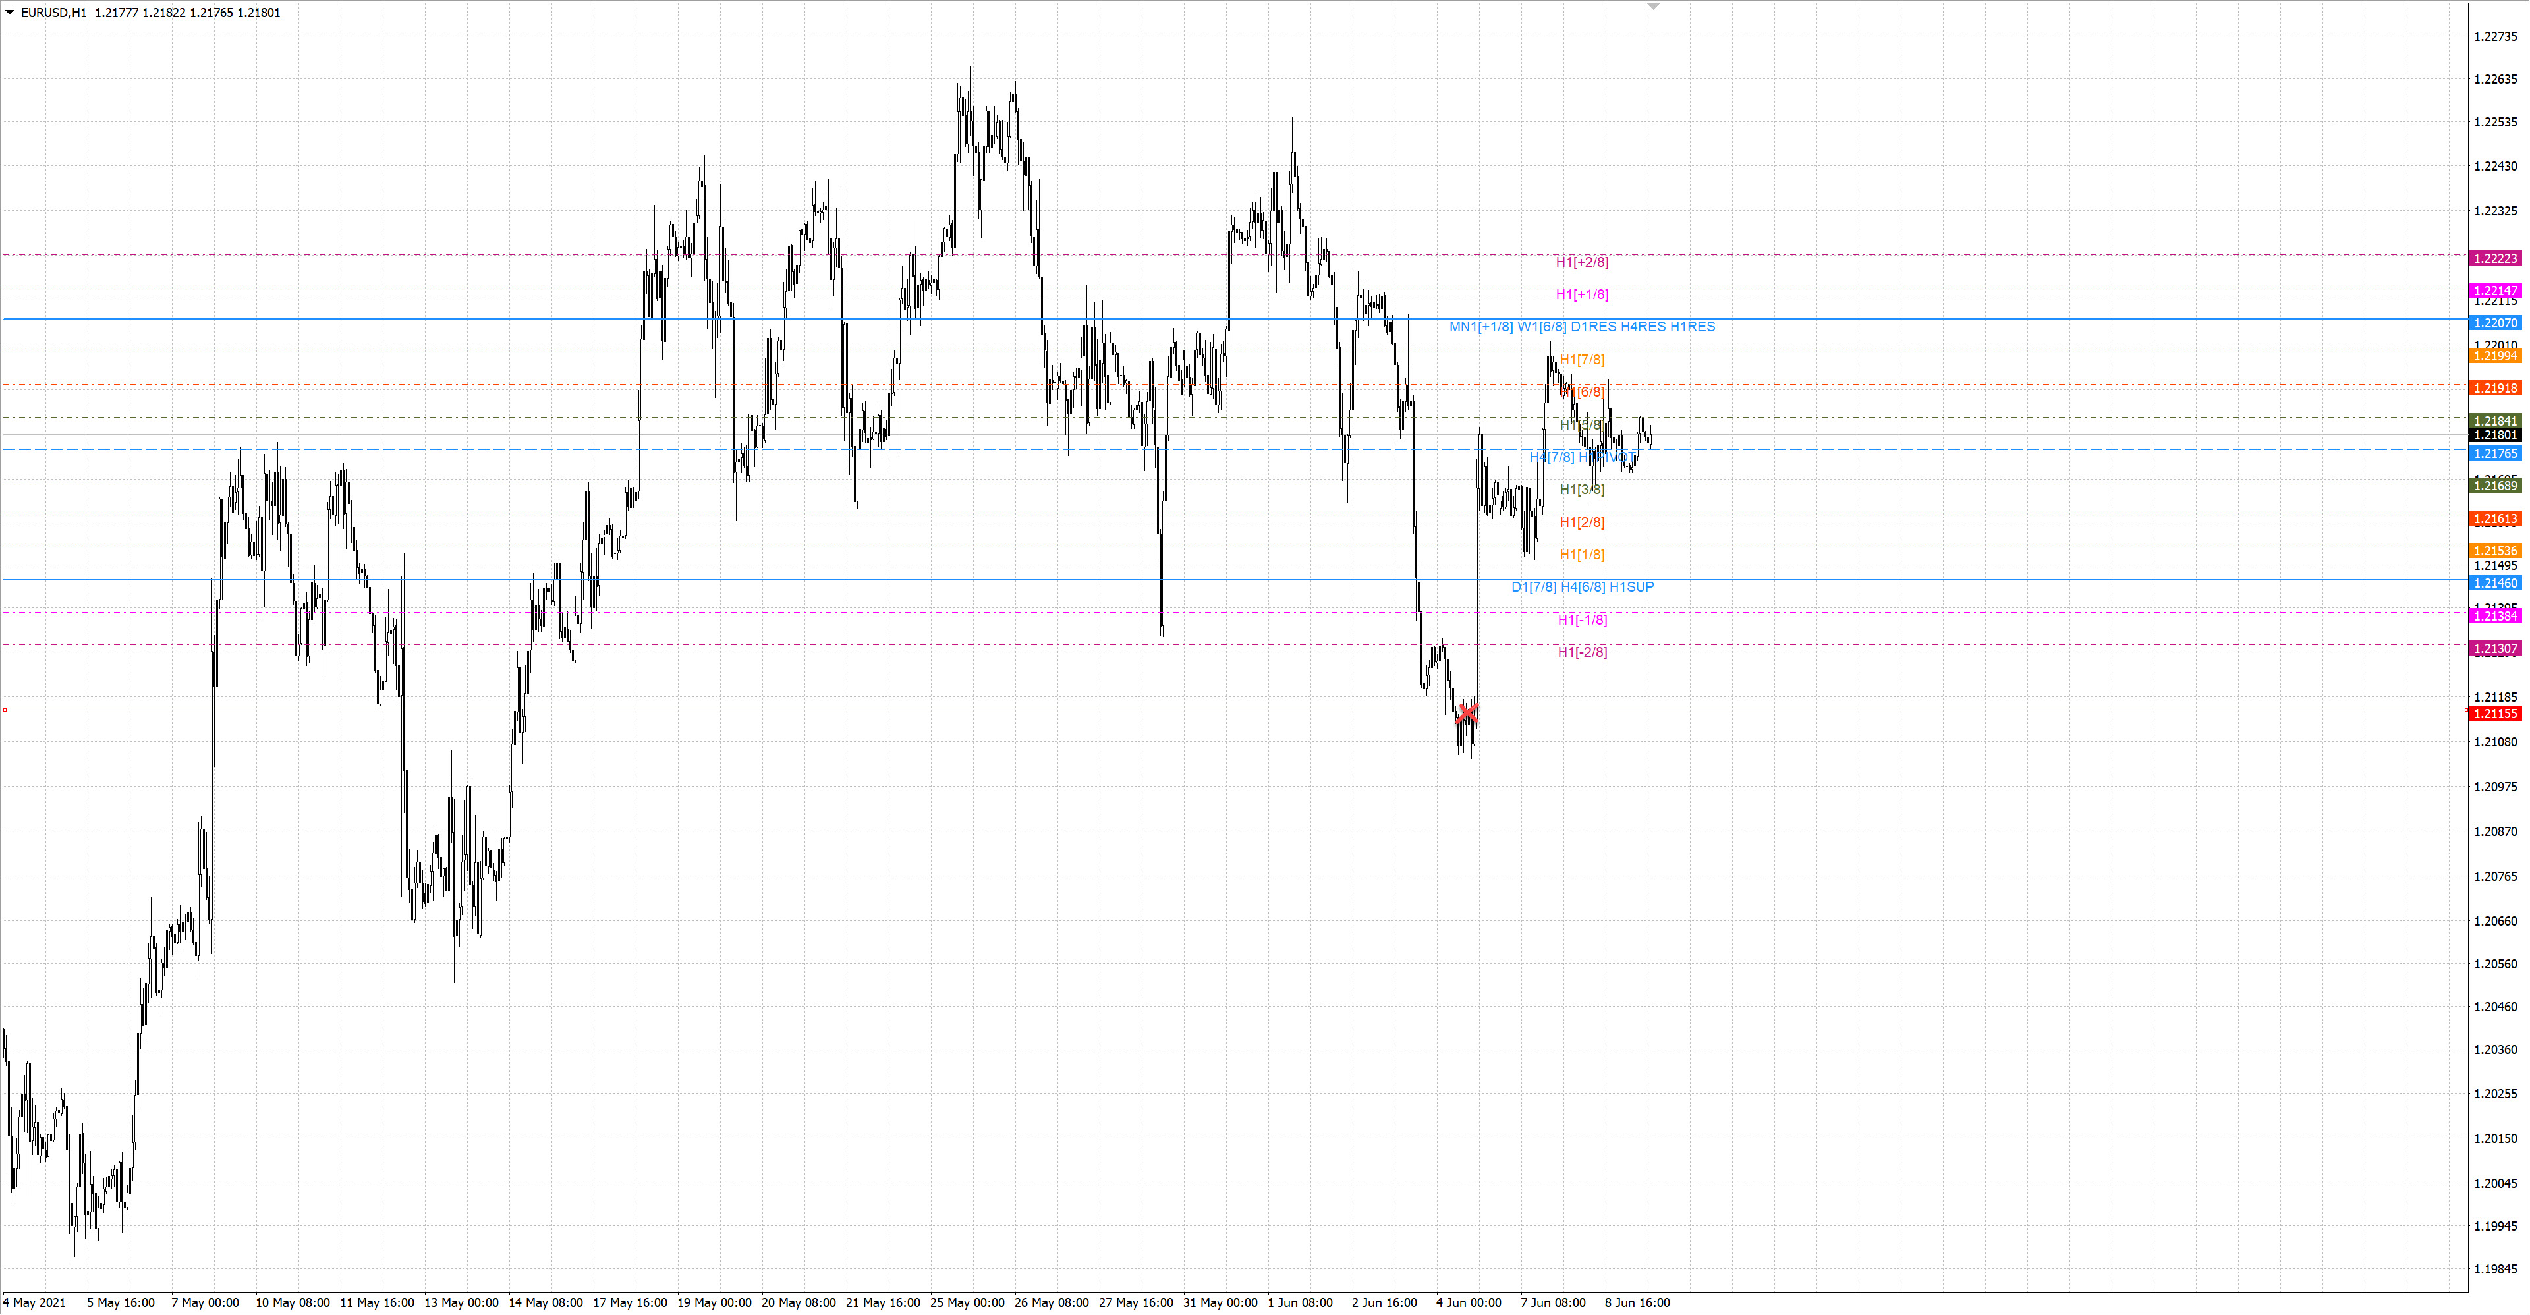Click the red 1.21155 price tag
Viewport: 2530px width, 1315px height.
coord(2494,714)
